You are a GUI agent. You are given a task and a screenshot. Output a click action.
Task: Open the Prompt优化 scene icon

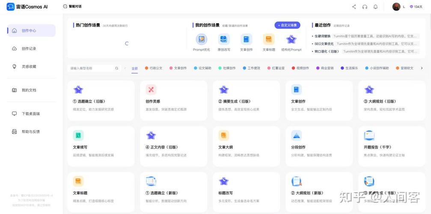(202, 39)
